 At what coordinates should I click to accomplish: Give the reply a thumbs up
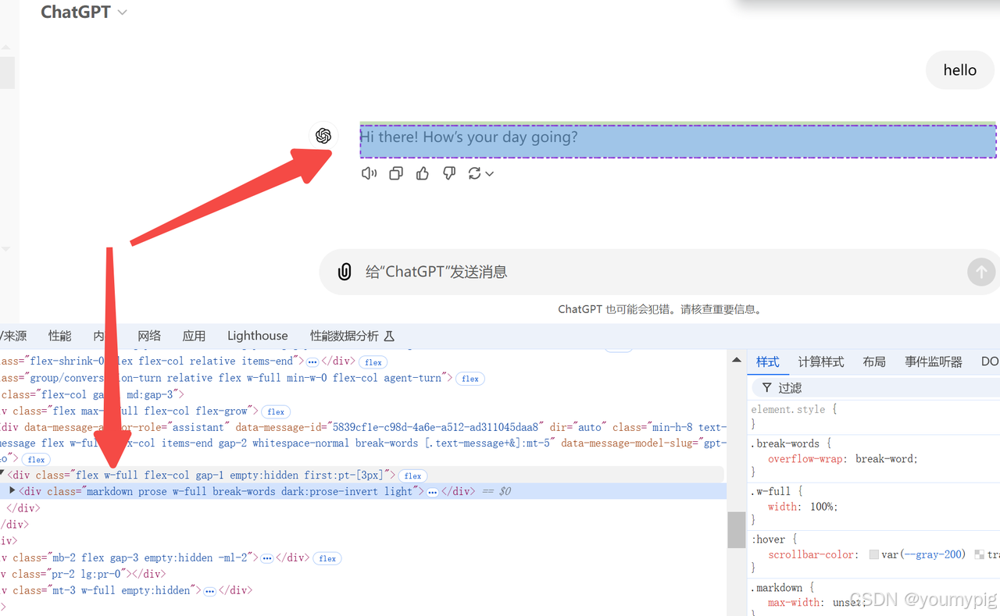[x=423, y=173]
